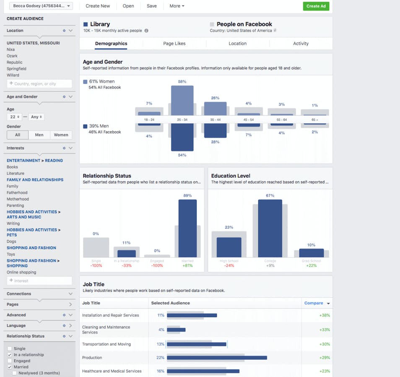Switch to the Page Likes tab
Image resolution: width=400 pixels, height=377 pixels.
pos(174,44)
